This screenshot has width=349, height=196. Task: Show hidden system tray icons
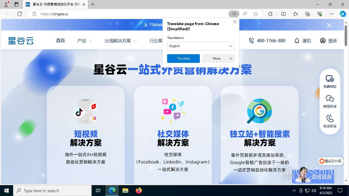(x=294, y=191)
